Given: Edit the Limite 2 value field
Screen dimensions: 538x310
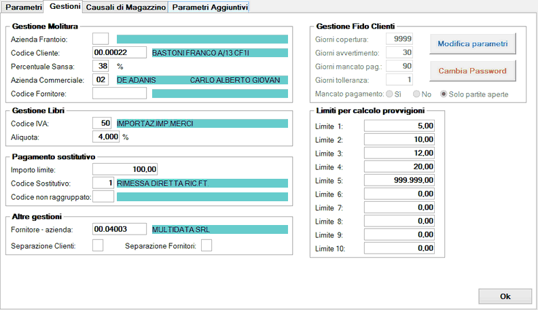Looking at the screenshot, I should tap(399, 139).
